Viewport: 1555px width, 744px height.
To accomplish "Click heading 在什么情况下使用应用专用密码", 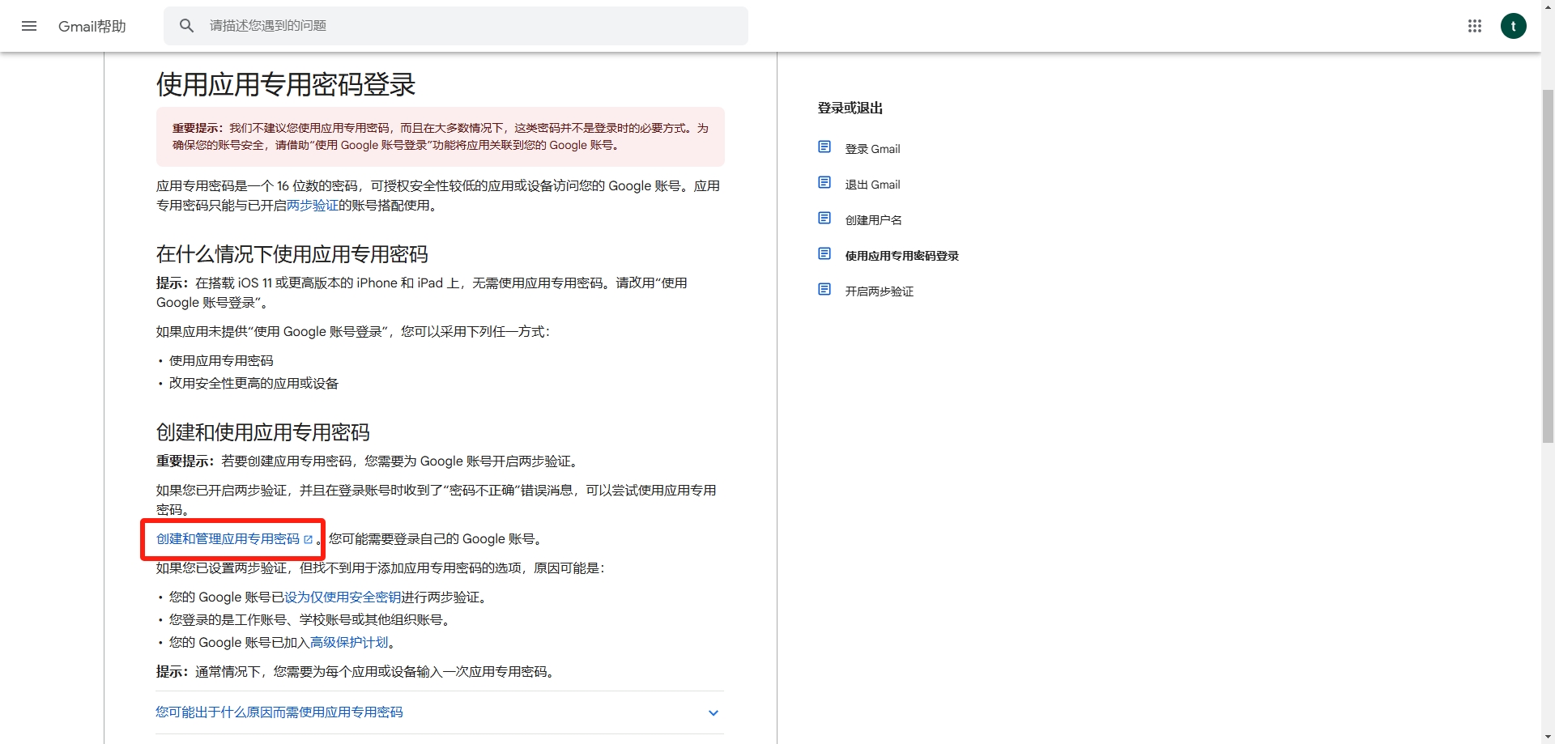I will coord(292,254).
